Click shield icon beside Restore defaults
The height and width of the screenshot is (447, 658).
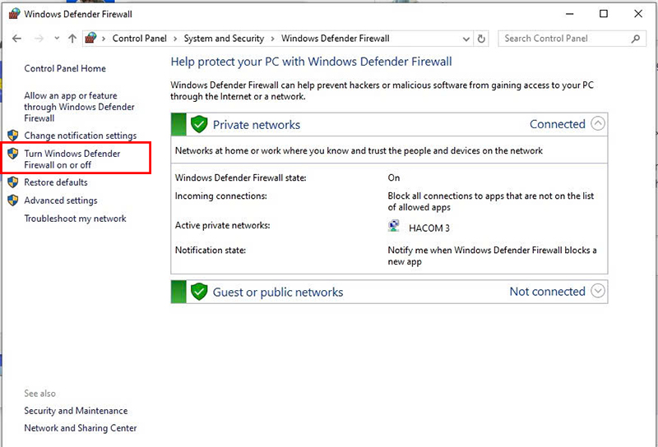point(13,182)
